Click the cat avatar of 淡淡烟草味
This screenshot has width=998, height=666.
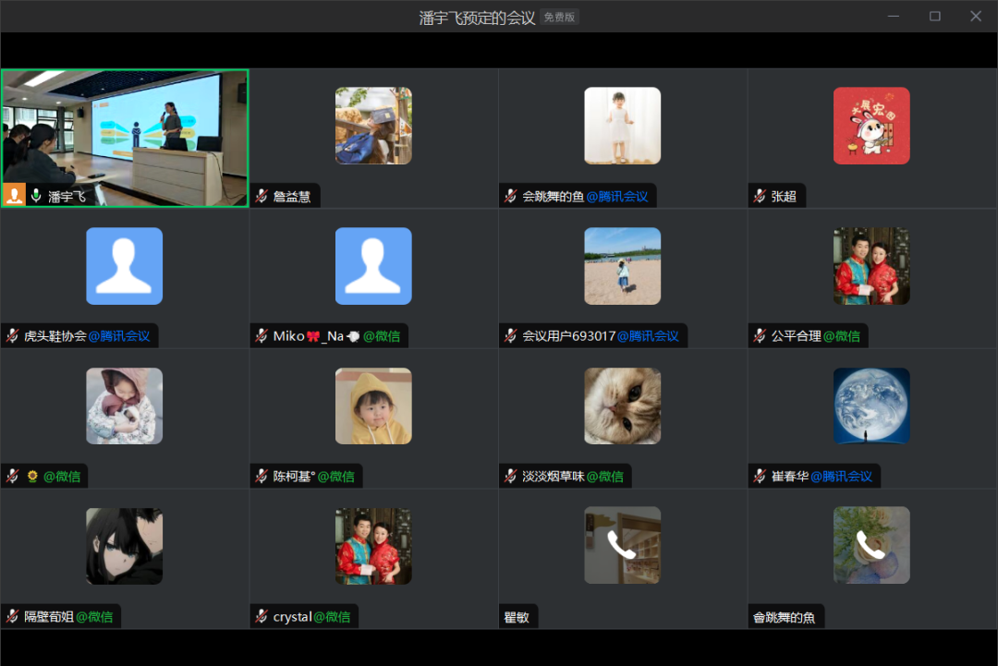click(x=623, y=406)
